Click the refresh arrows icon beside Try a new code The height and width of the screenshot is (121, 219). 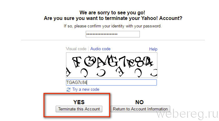(x=69, y=90)
